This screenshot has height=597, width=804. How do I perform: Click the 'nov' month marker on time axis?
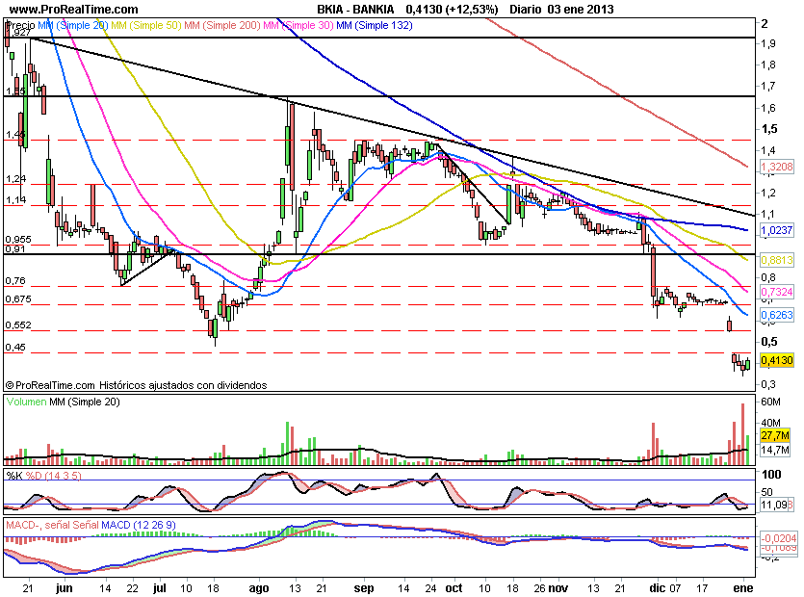click(558, 587)
